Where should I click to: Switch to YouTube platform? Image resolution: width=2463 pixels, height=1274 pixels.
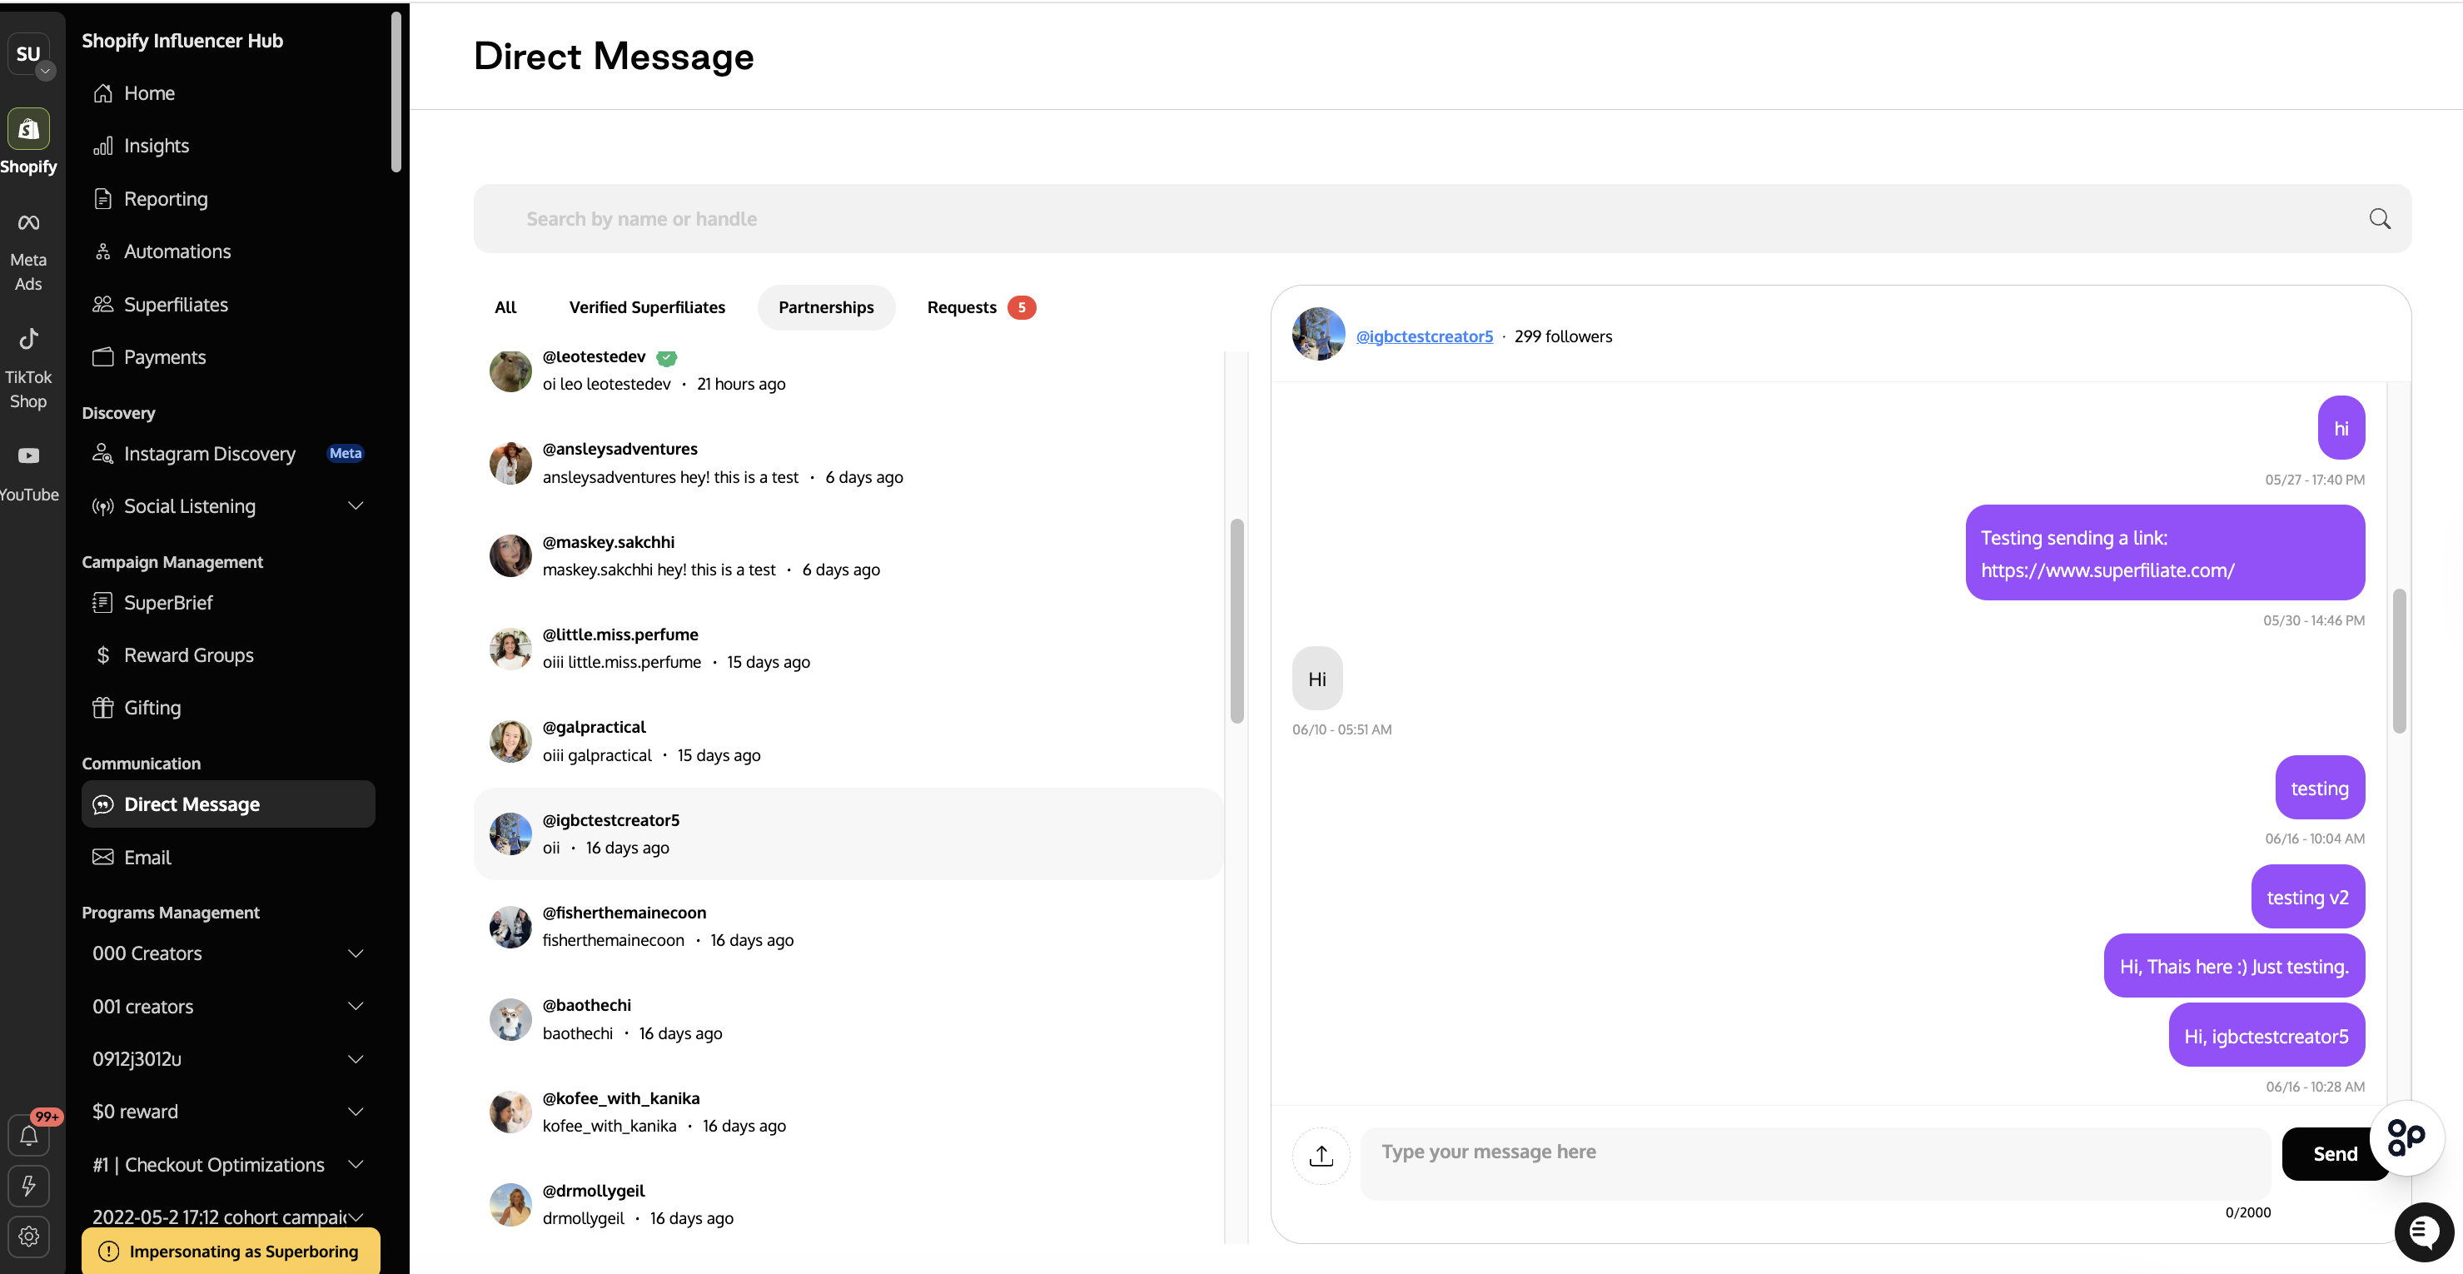[x=28, y=474]
